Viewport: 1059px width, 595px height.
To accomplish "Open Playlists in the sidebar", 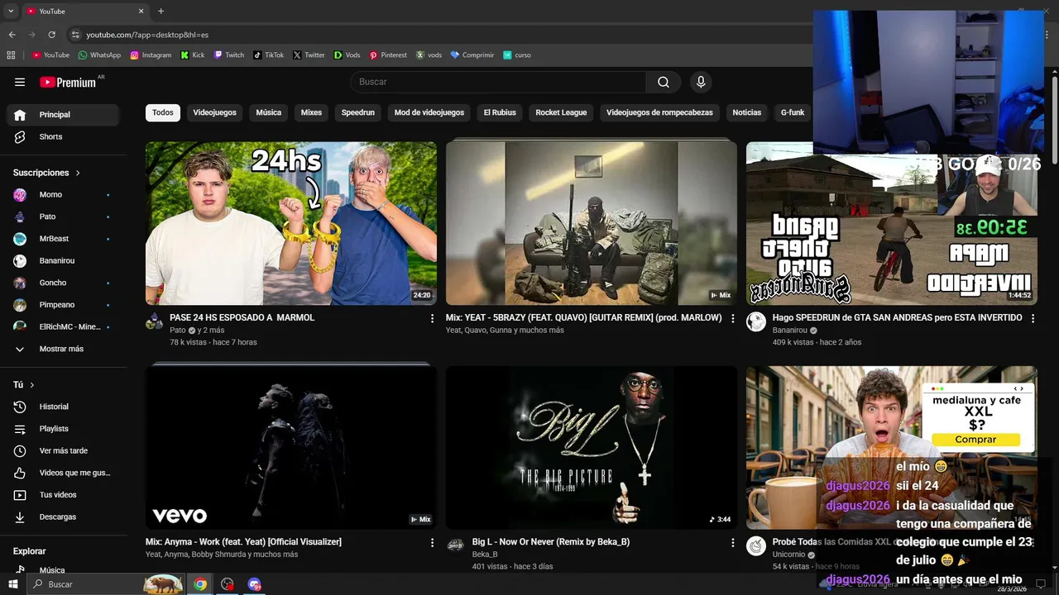I will click(x=64, y=429).
